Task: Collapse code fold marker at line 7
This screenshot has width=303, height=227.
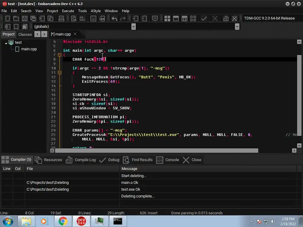Action: tap(59, 55)
